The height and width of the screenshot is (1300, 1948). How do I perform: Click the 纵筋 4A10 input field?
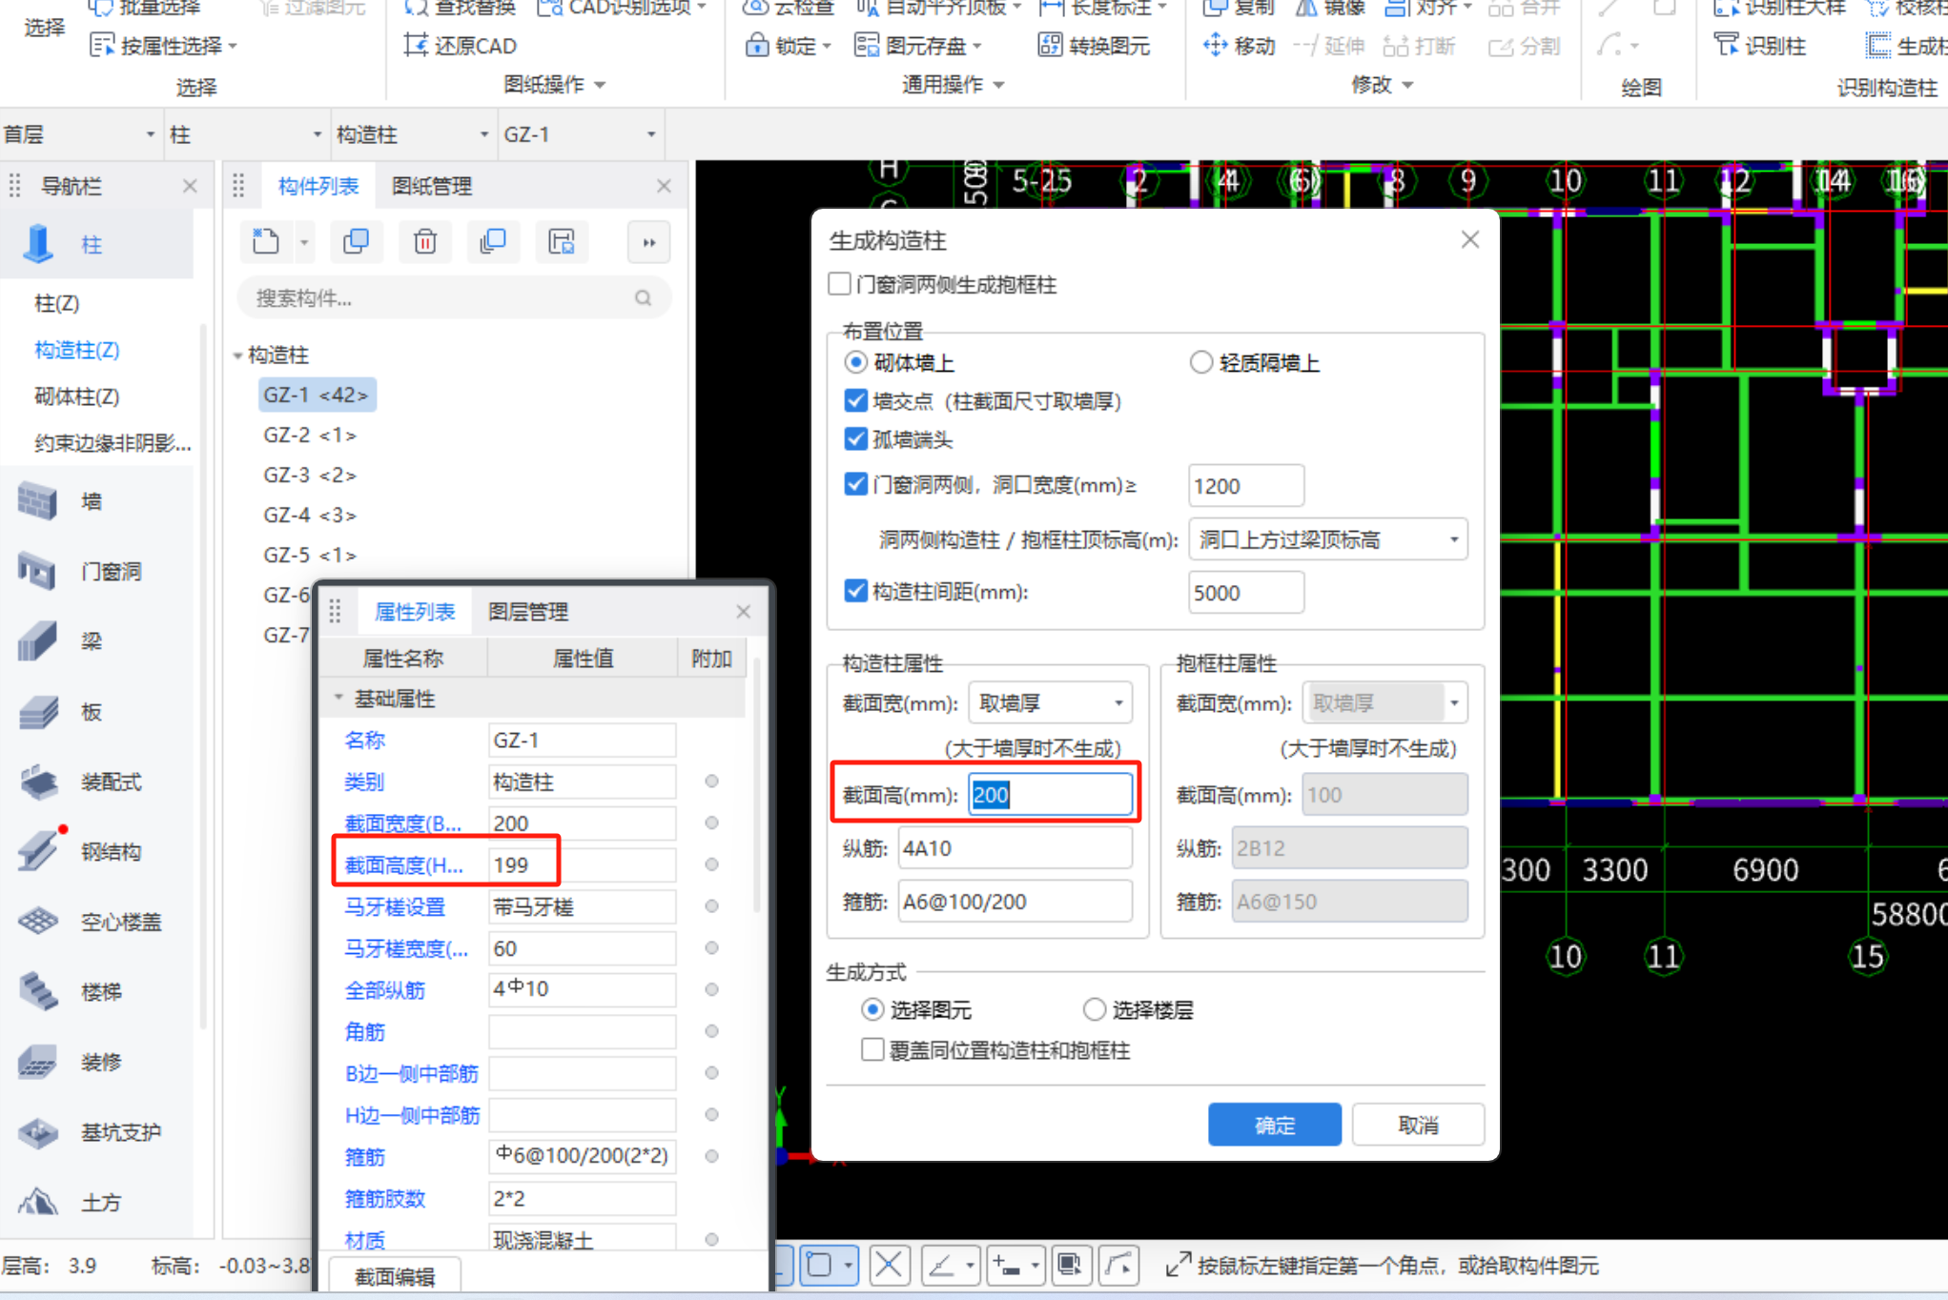tap(1015, 848)
